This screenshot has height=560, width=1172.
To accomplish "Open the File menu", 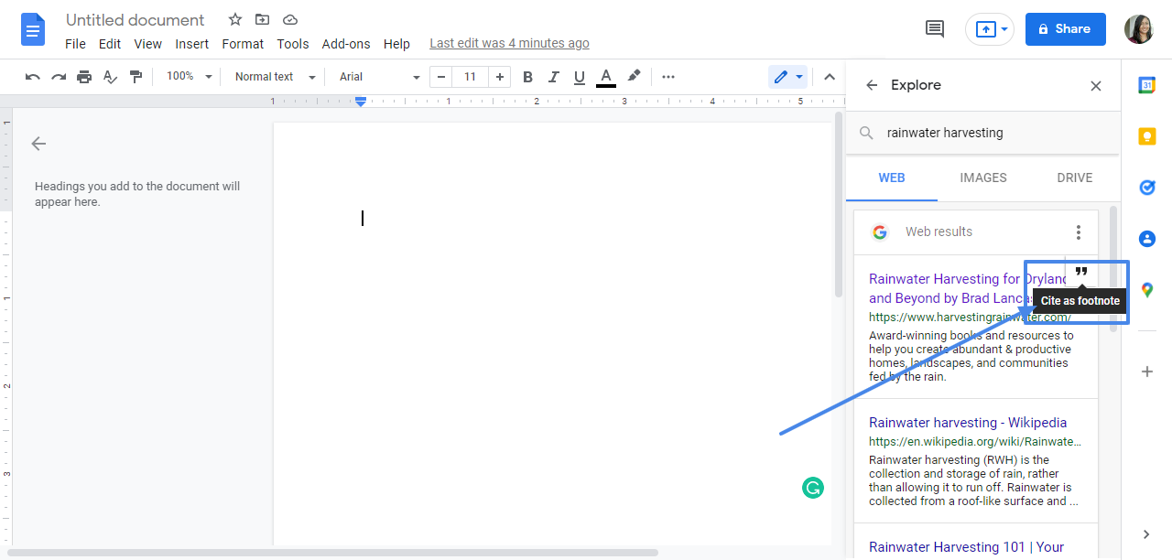I will coord(76,44).
